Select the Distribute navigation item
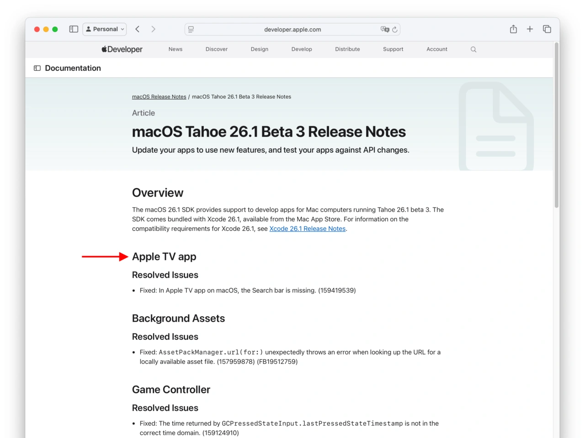585x438 pixels. click(347, 49)
